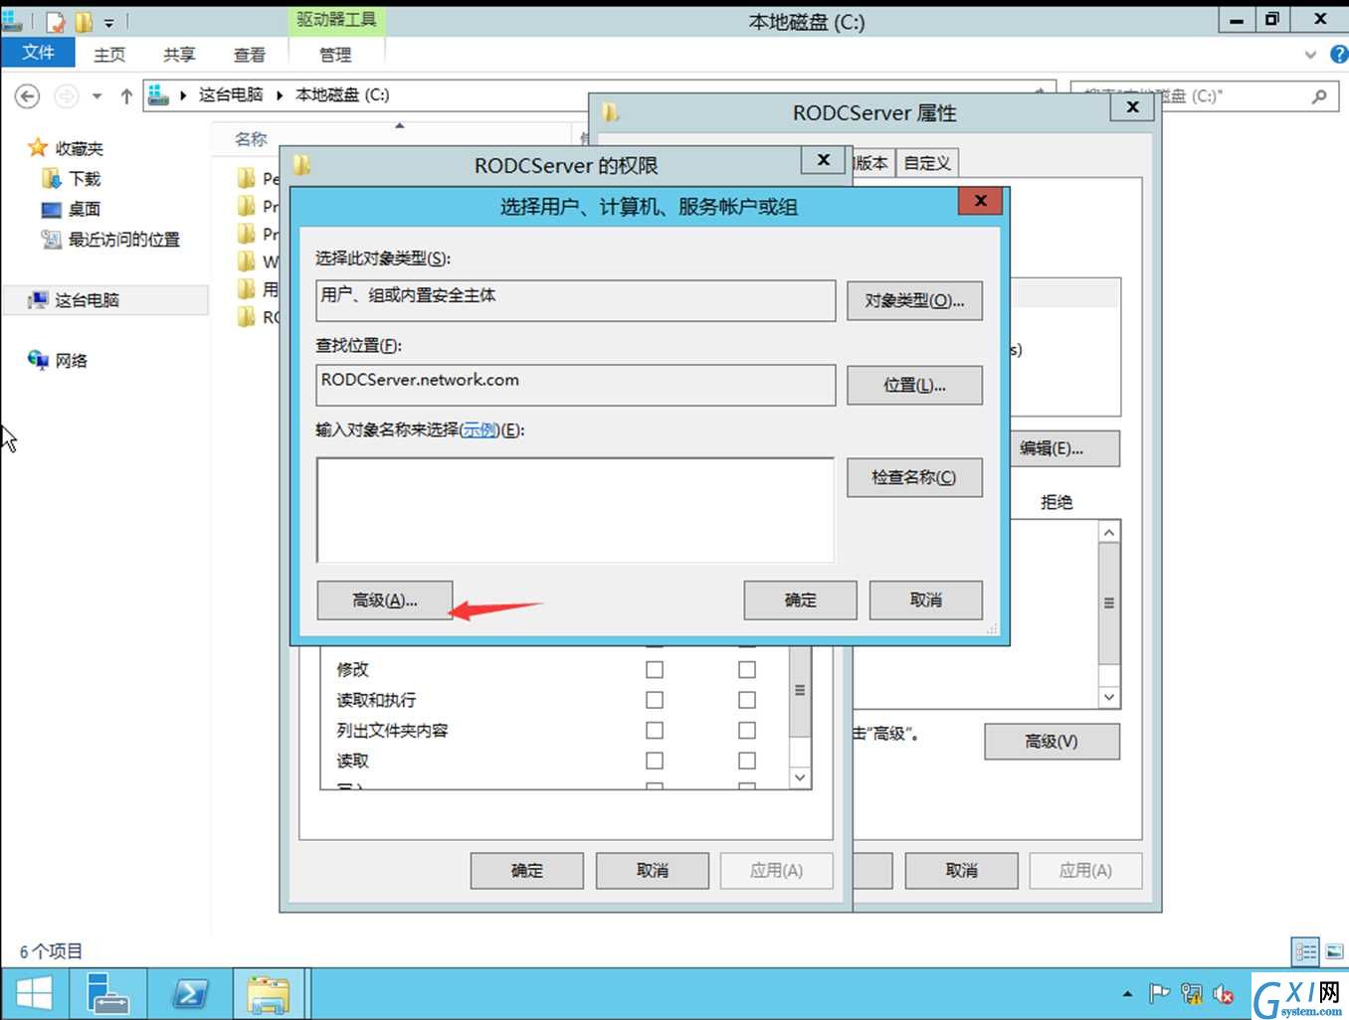
Task: Click the Action Center flag tray icon
Action: [1159, 993]
